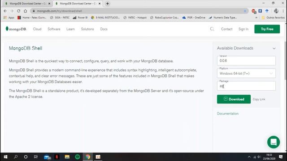Open the Solutions menu

(x=87, y=29)
